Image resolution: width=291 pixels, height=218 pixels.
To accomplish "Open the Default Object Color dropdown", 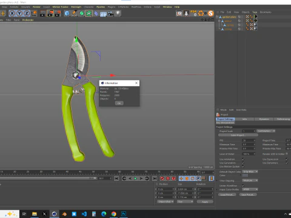I will [x=250, y=171].
